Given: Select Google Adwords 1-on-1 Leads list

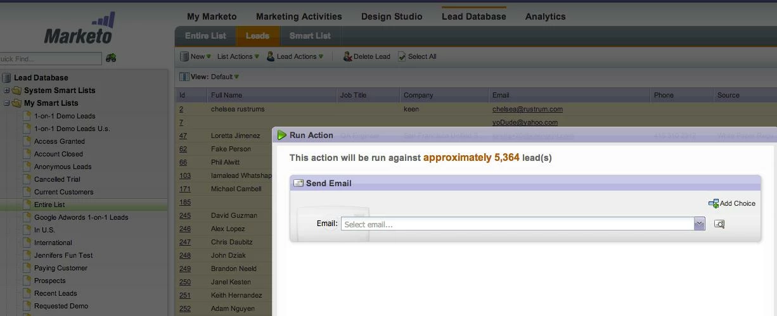Looking at the screenshot, I should click(x=81, y=217).
